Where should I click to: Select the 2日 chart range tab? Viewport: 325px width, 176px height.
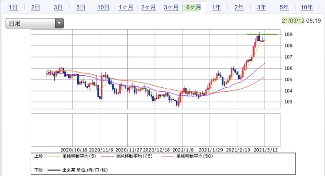coord(36,7)
